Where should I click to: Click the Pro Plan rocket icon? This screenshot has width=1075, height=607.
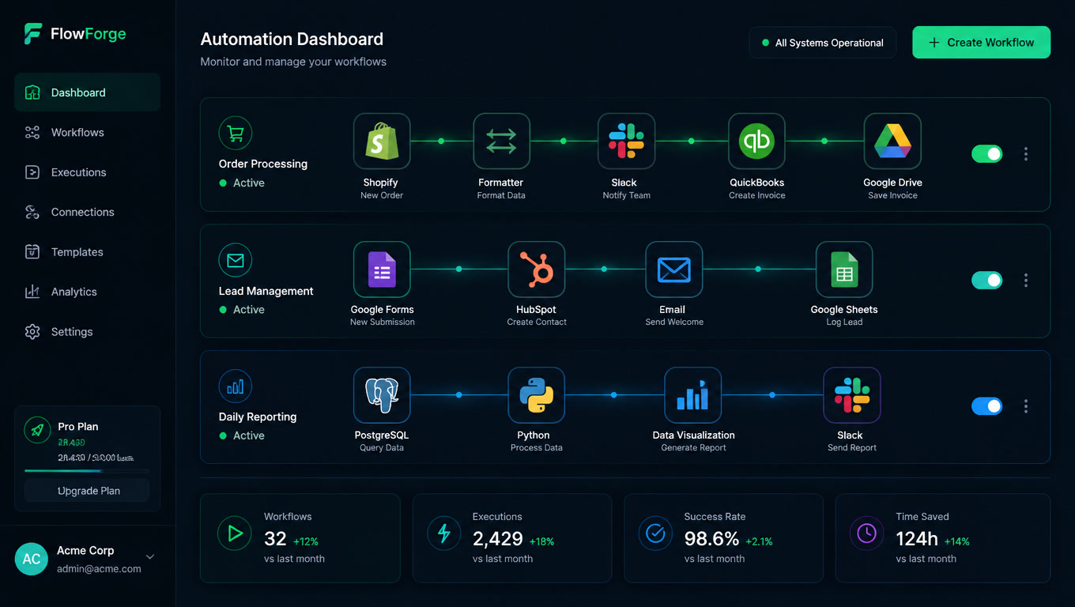pyautogui.click(x=37, y=430)
